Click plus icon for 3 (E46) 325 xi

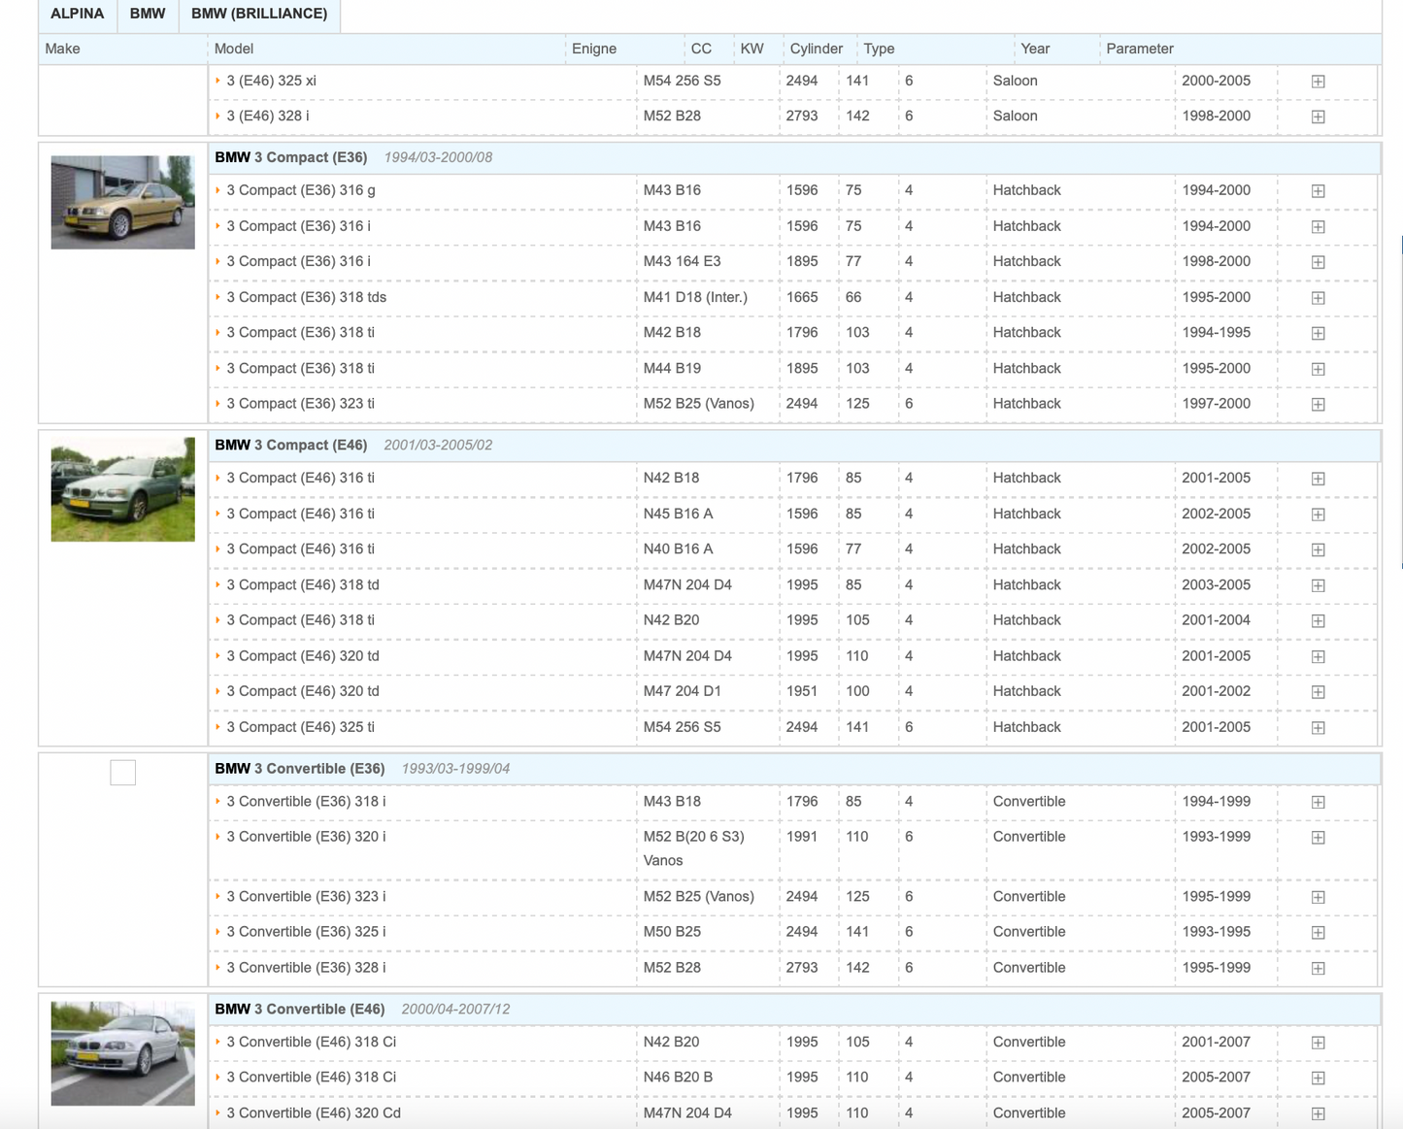[x=1318, y=82]
